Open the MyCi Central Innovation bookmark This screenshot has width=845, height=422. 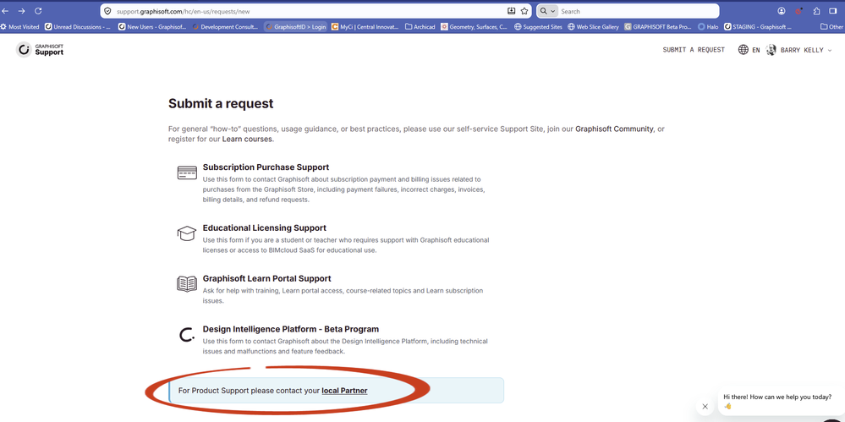click(365, 26)
